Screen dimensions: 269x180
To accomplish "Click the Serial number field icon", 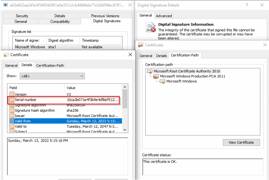I will pyautogui.click(x=12, y=100).
